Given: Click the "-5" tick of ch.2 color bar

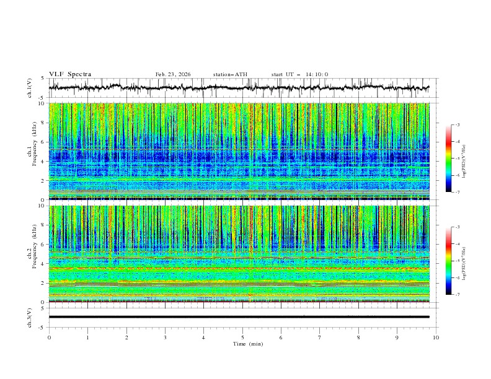Looking at the screenshot, I should tap(457, 261).
